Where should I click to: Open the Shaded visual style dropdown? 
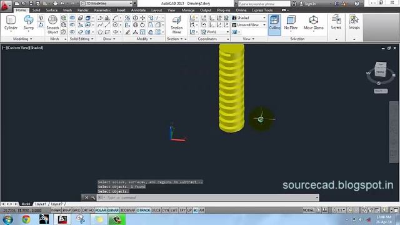[249, 18]
